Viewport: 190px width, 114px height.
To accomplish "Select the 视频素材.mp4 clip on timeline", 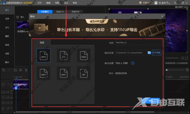I will click(21, 84).
